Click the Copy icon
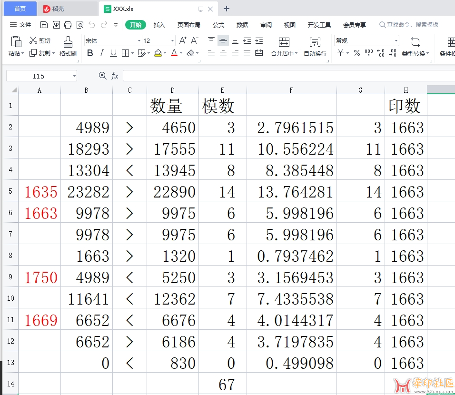 33,53
